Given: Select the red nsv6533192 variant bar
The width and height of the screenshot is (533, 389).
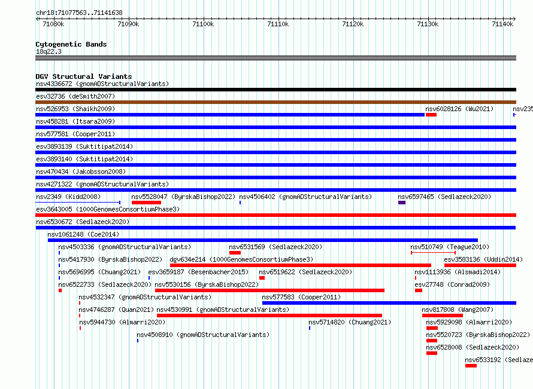Looking at the screenshot, I should [x=471, y=366].
